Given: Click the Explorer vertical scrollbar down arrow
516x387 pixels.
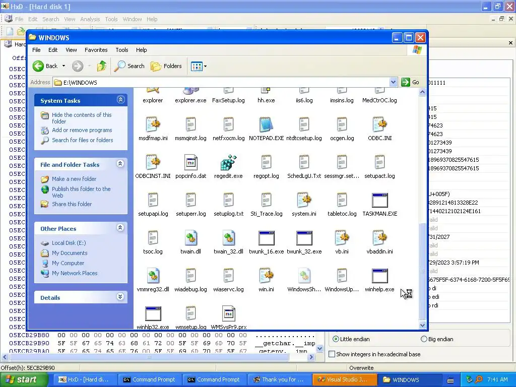Looking at the screenshot, I should coord(423,326).
